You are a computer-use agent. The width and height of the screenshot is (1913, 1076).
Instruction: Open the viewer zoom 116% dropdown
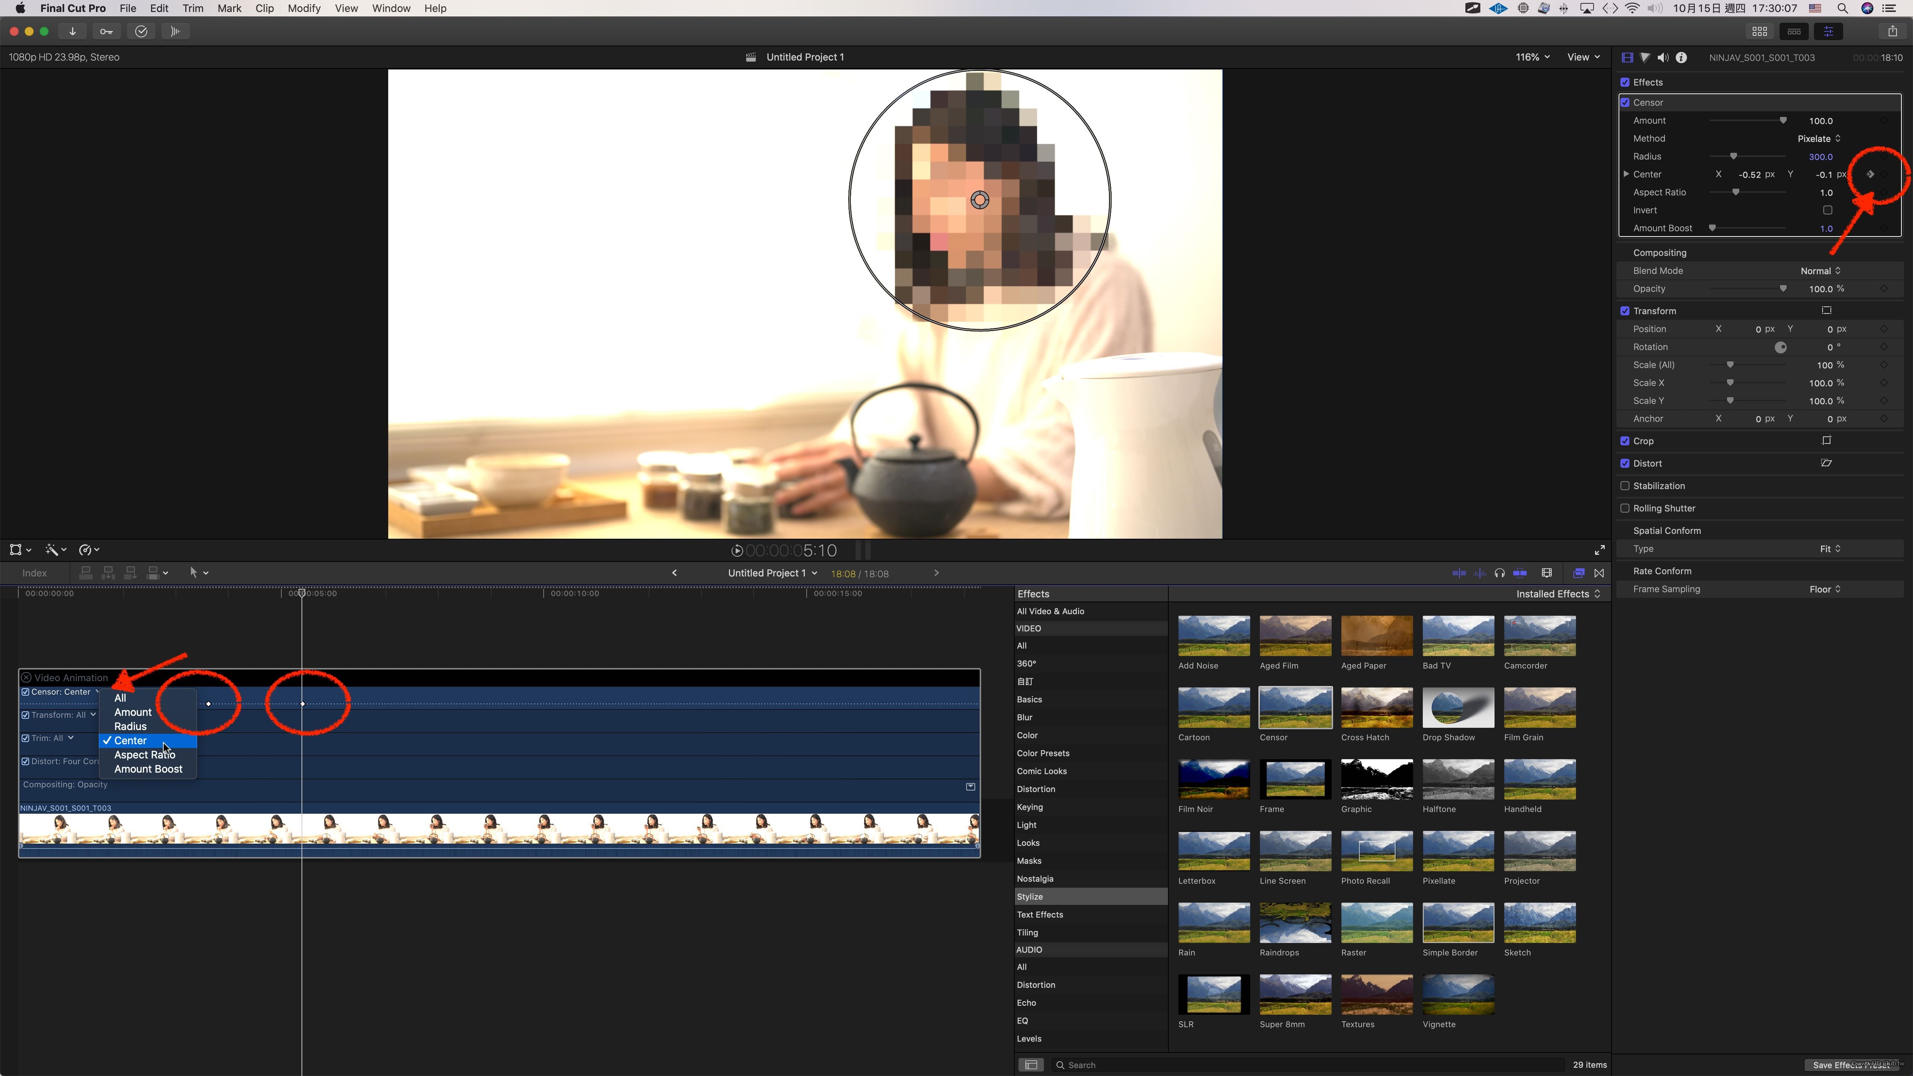tap(1533, 57)
